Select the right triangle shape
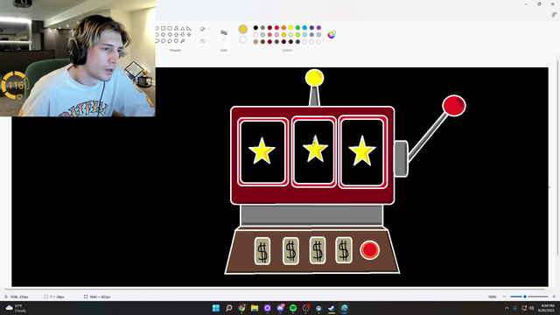560x315 pixels. [x=189, y=29]
